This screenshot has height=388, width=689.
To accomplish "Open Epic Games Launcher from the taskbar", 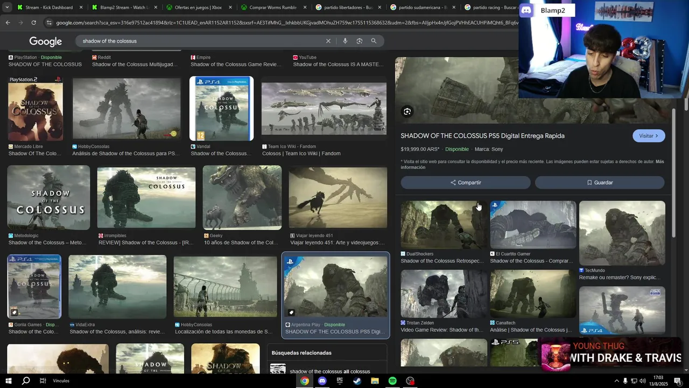I will [x=340, y=381].
